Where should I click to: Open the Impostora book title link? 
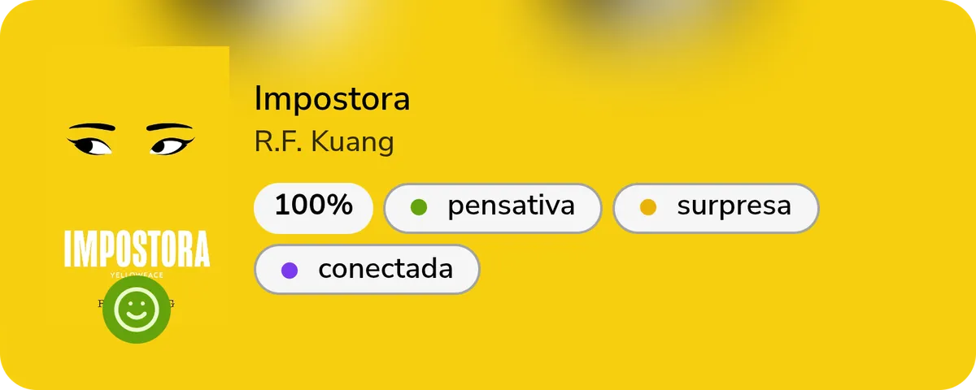(x=332, y=99)
